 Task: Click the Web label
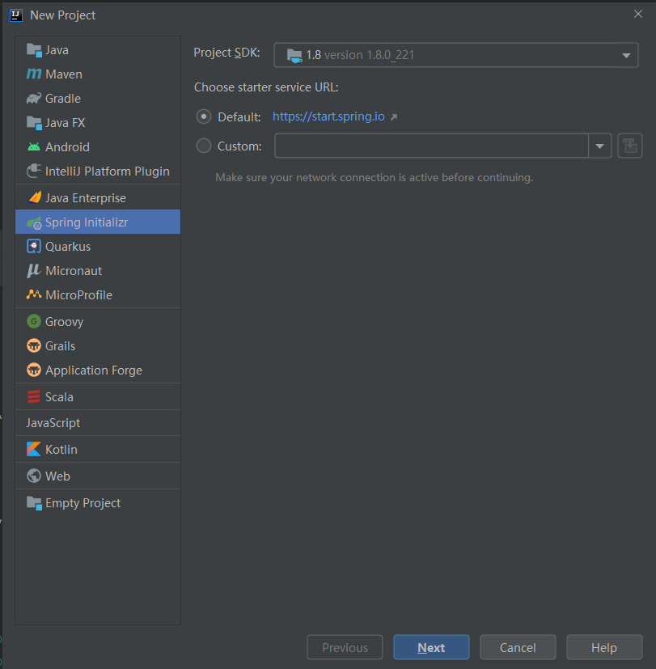tap(57, 476)
